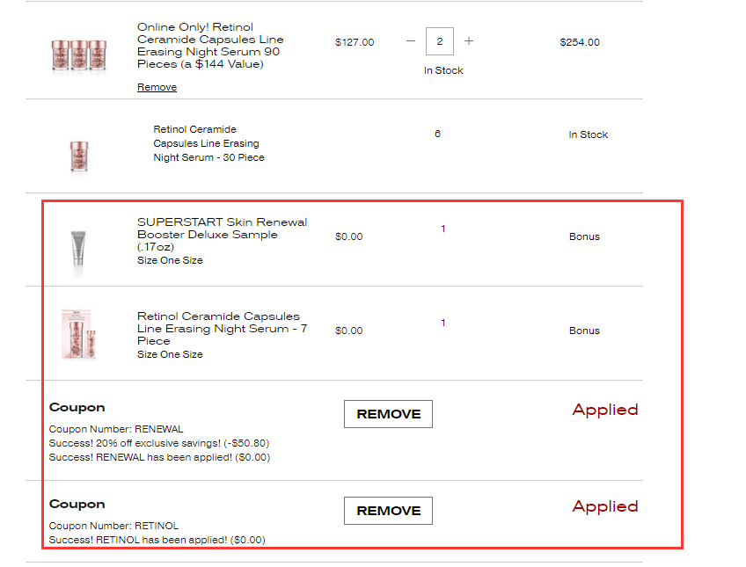The width and height of the screenshot is (746, 567).
Task: Click the quantity field showing 2
Action: tap(440, 41)
